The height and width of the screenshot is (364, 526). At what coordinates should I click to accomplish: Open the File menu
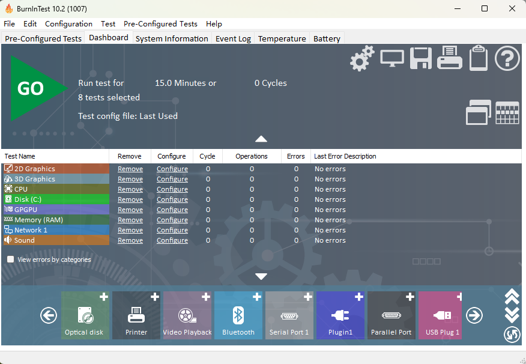coord(9,24)
